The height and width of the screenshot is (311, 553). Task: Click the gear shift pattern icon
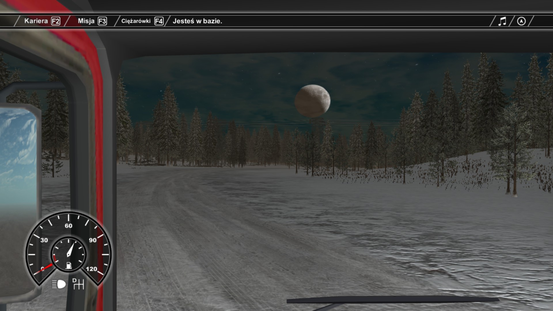point(78,284)
